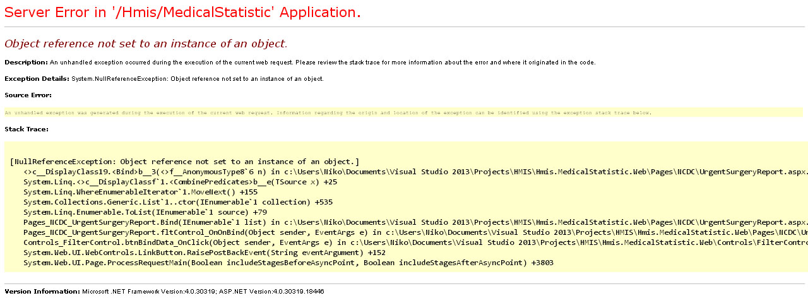The width and height of the screenshot is (808, 298).
Task: Click the bold 'Source Error:' label
Action: point(28,95)
